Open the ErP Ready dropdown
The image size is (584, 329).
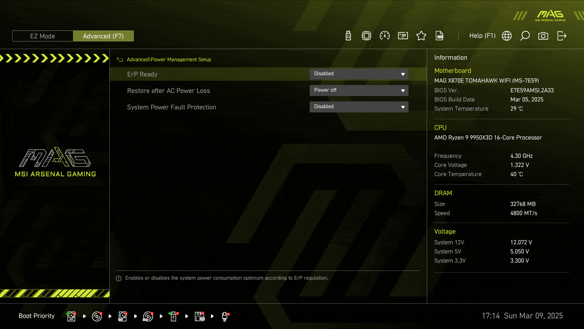point(359,74)
